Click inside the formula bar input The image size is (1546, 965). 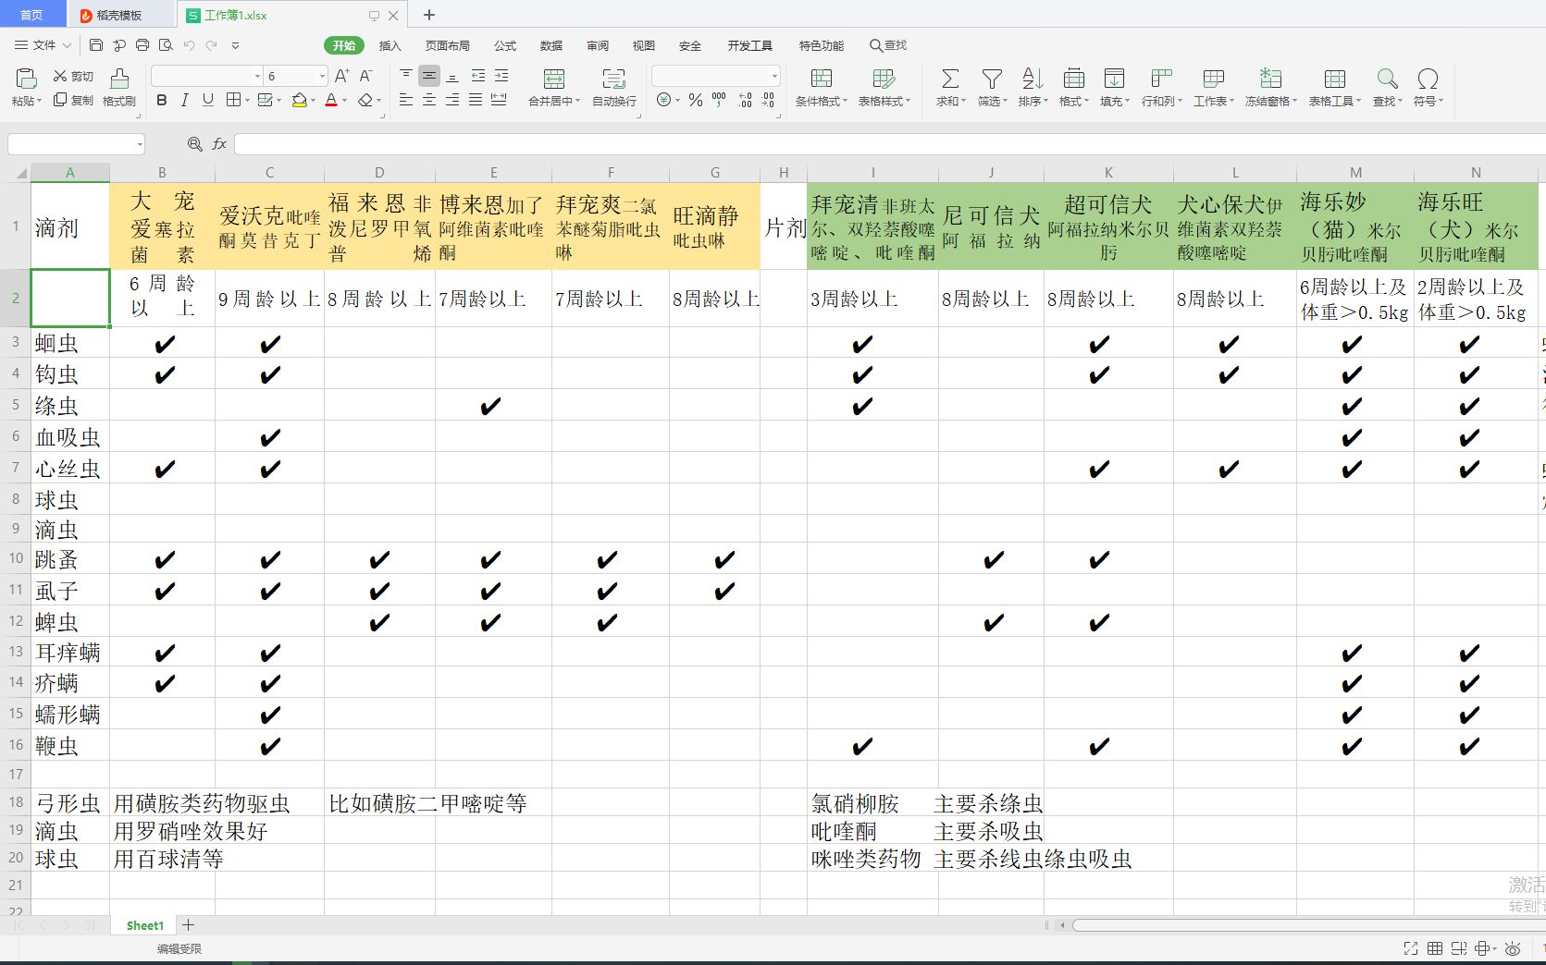888,144
